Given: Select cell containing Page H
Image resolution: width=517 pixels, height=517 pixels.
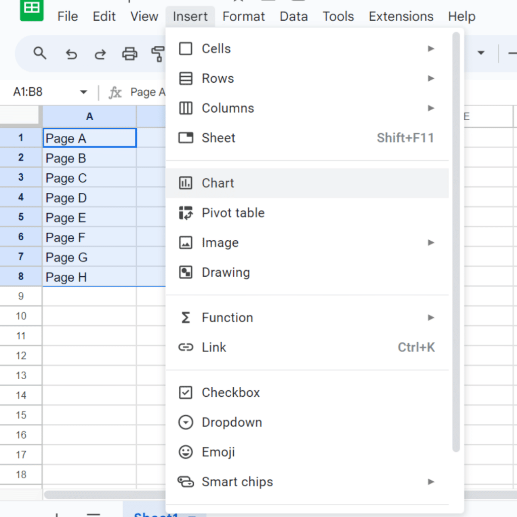Looking at the screenshot, I should point(89,276).
